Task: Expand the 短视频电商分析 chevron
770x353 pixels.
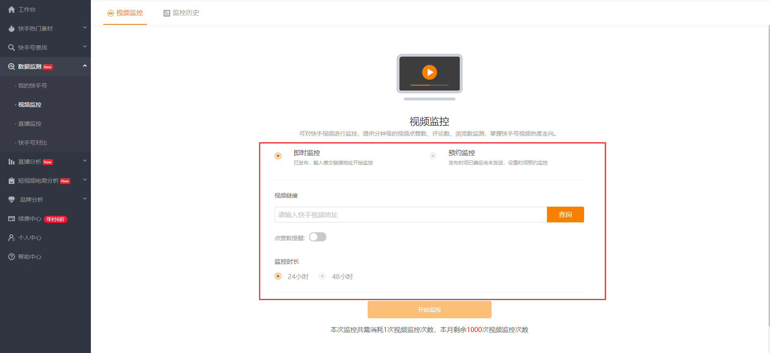Action: point(85,180)
